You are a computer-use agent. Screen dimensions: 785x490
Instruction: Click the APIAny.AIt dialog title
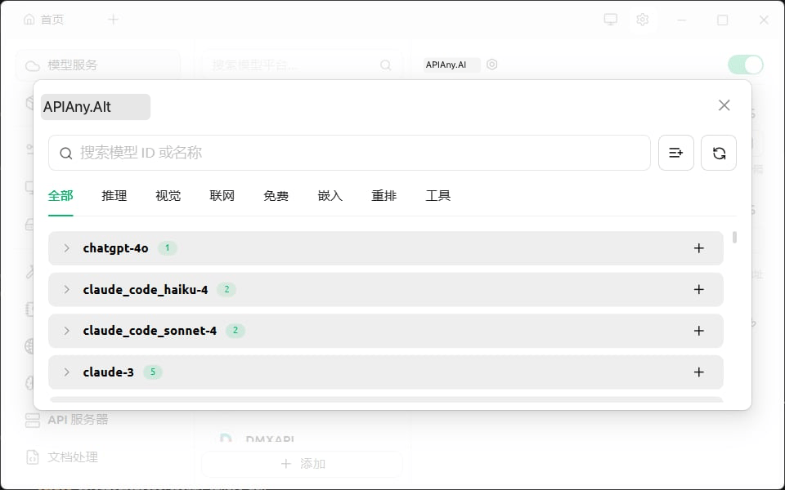click(77, 107)
